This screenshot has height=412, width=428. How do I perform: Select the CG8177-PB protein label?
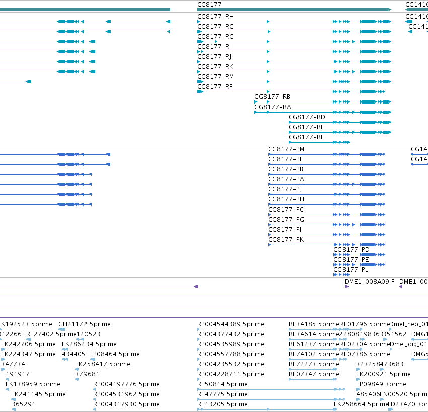pos(286,169)
